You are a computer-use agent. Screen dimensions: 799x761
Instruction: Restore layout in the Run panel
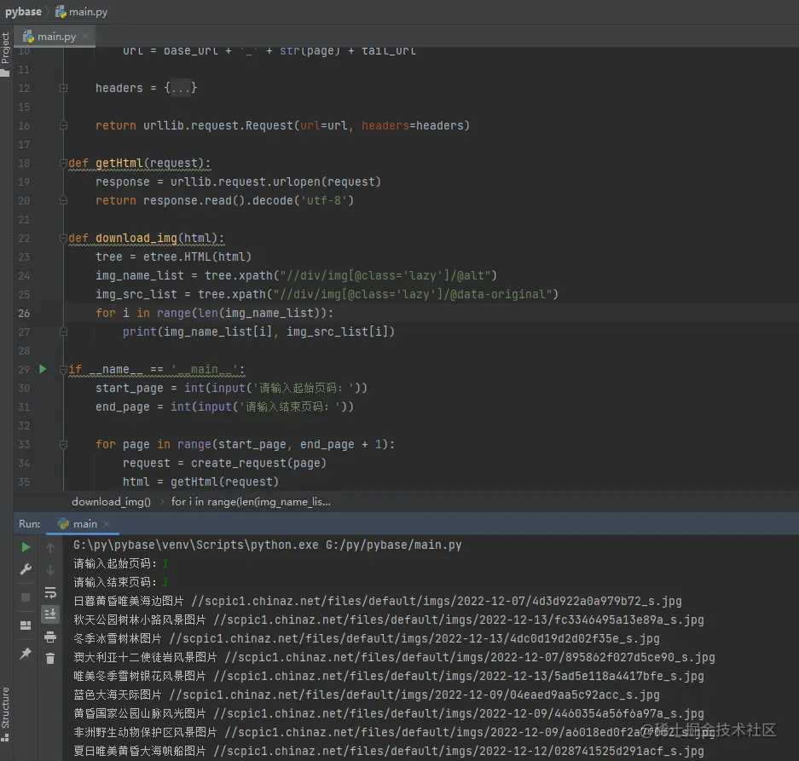click(26, 625)
